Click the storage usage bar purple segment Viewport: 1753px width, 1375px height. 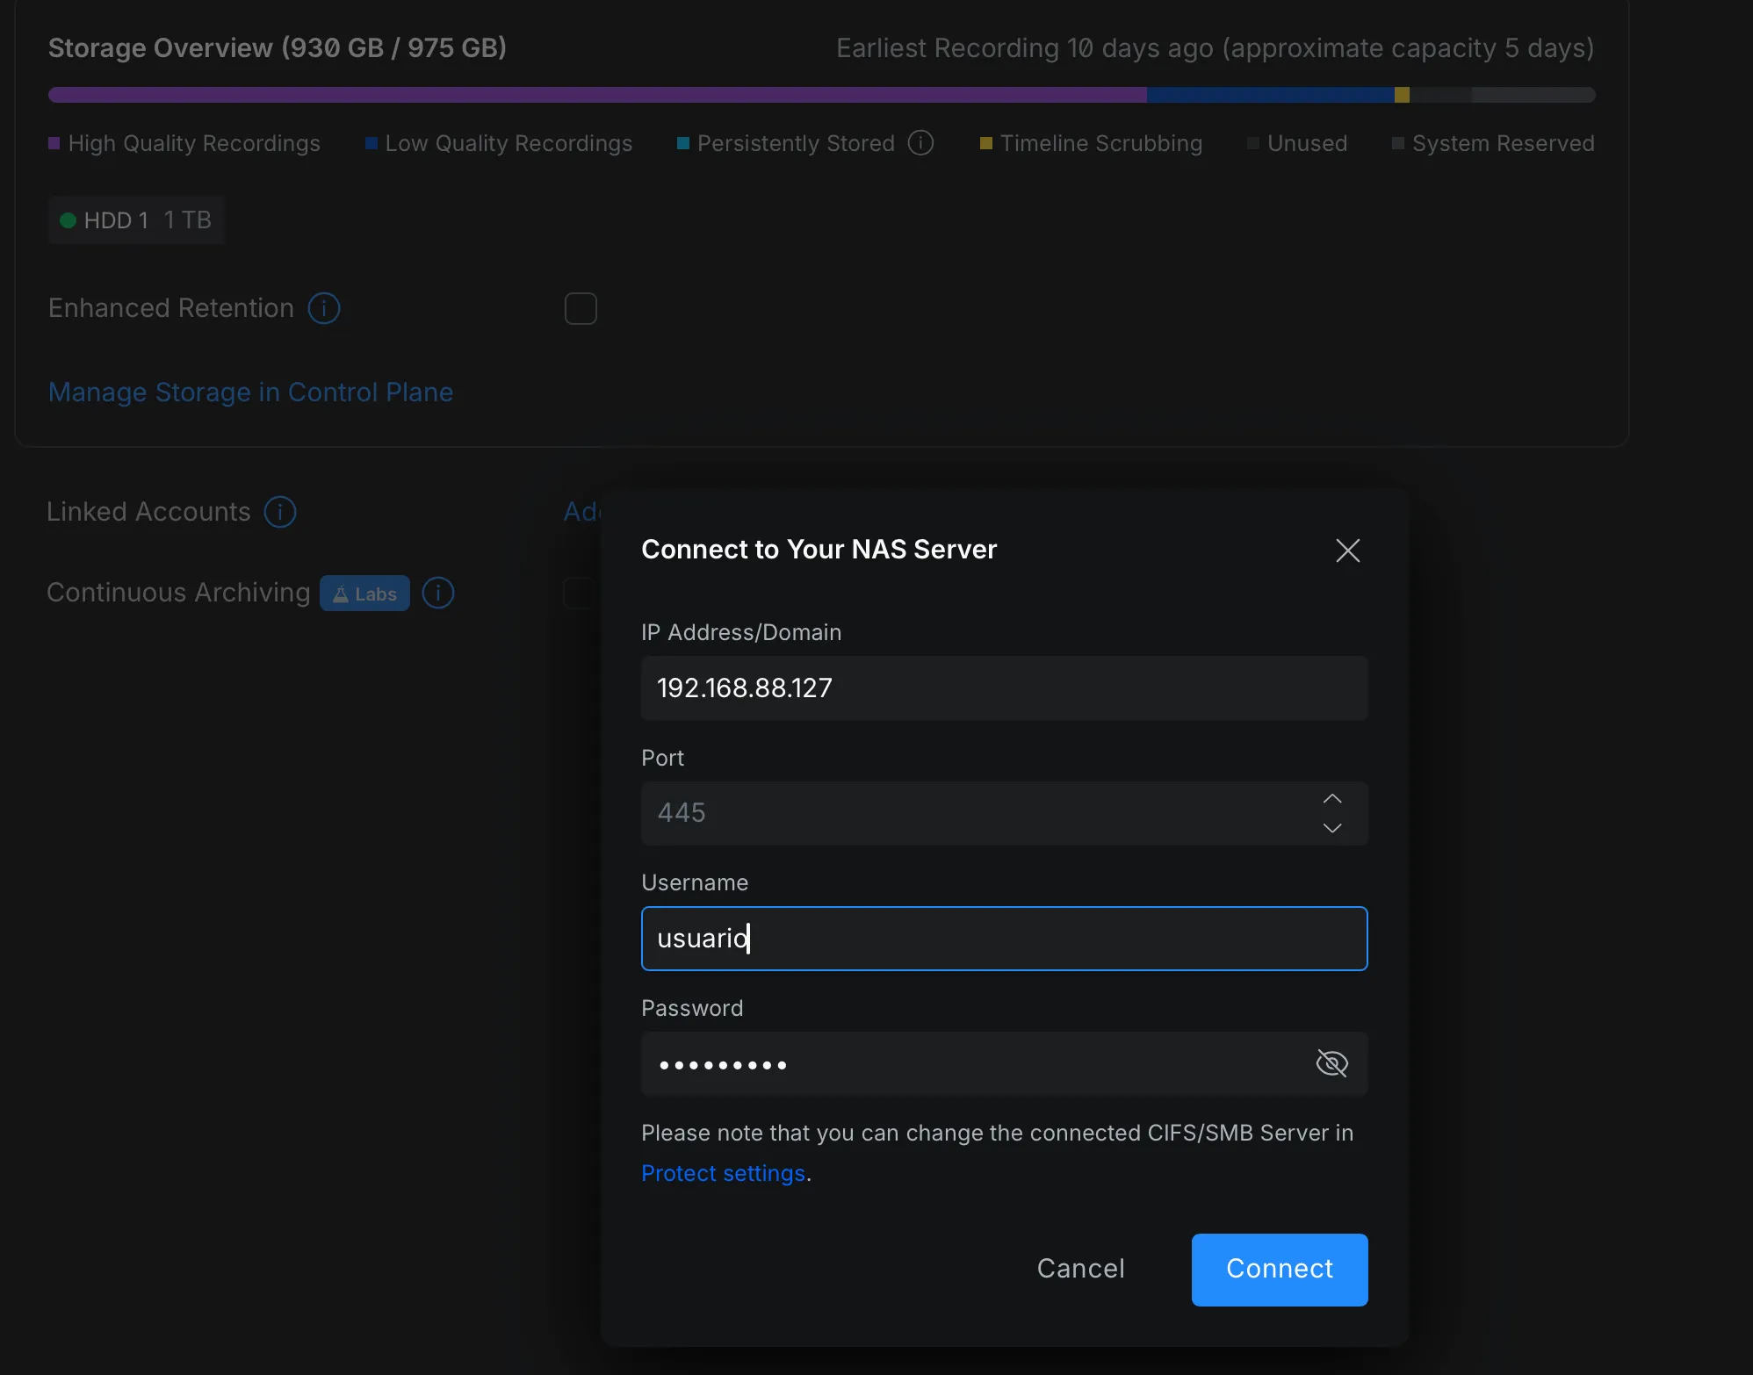click(x=597, y=95)
